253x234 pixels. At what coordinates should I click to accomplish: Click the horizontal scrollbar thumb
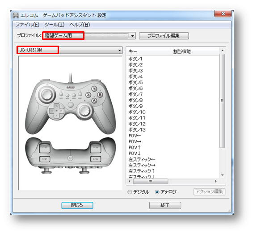click(150, 181)
